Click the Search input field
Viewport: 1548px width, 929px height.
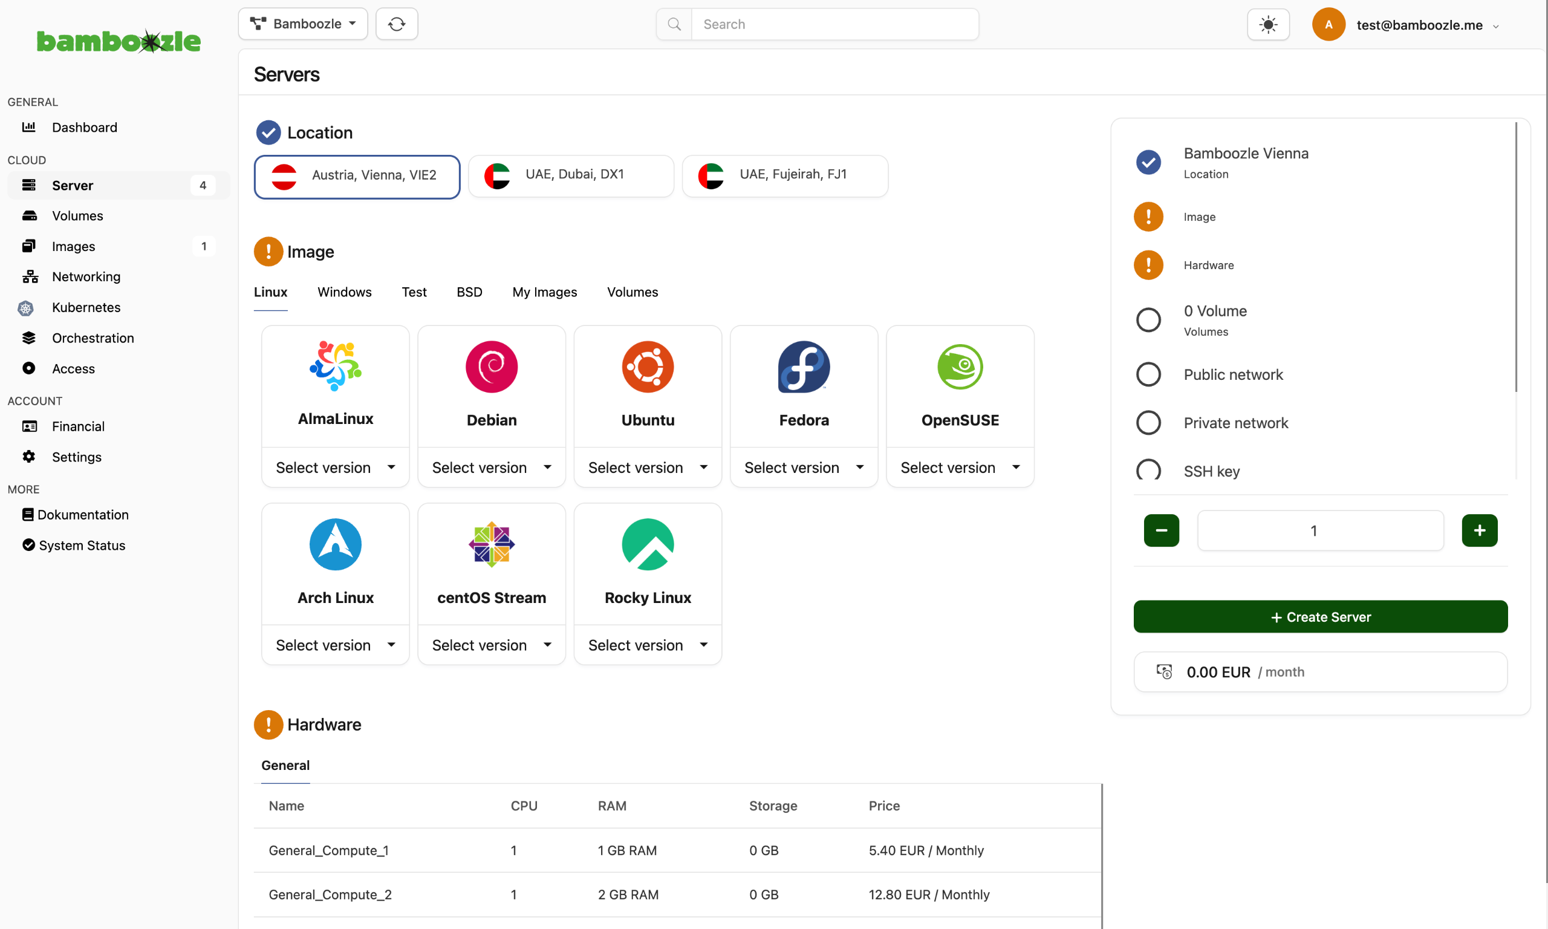(835, 24)
